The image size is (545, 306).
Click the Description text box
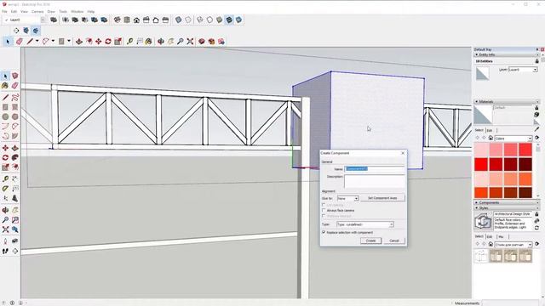(x=375, y=181)
